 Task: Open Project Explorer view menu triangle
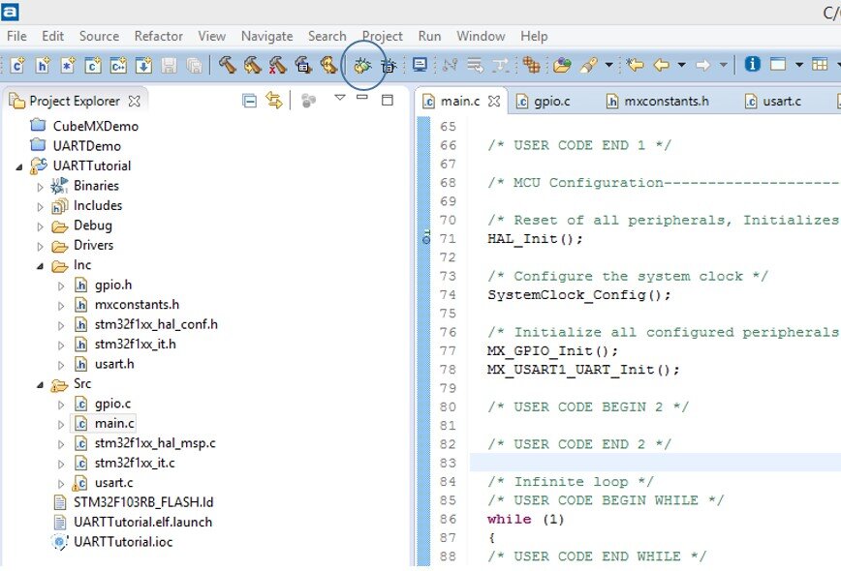pyautogui.click(x=339, y=98)
